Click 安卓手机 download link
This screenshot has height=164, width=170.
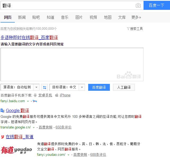(x=45, y=95)
